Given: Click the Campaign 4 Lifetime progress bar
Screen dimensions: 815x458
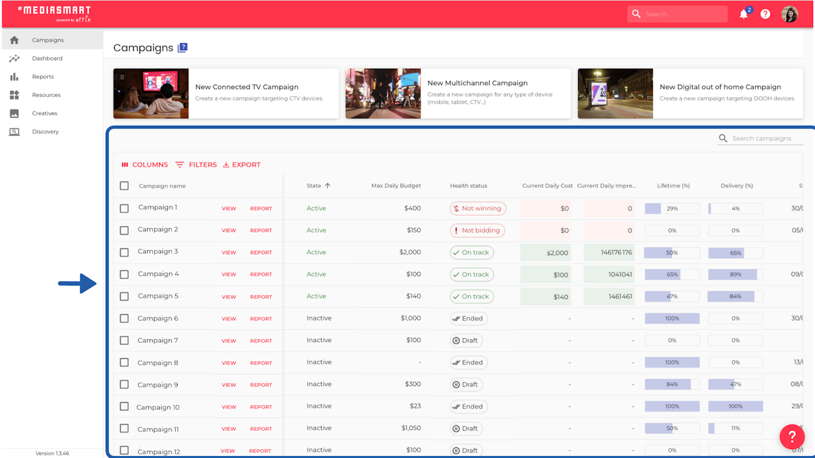Looking at the screenshot, I should pos(672,275).
